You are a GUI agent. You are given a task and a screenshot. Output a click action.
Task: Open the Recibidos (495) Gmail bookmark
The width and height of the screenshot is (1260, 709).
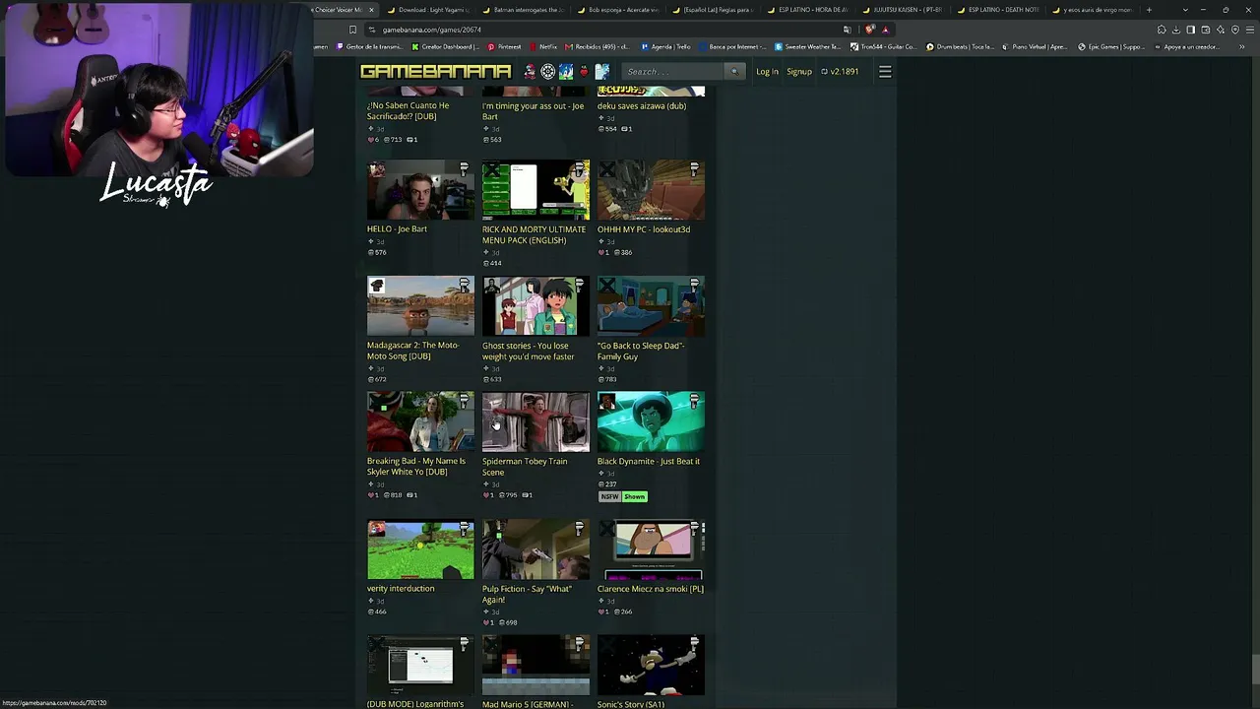(x=598, y=46)
